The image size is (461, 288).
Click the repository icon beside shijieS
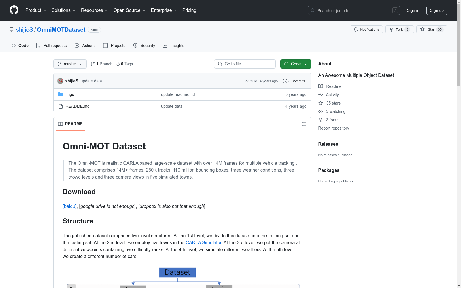pyautogui.click(x=12, y=30)
